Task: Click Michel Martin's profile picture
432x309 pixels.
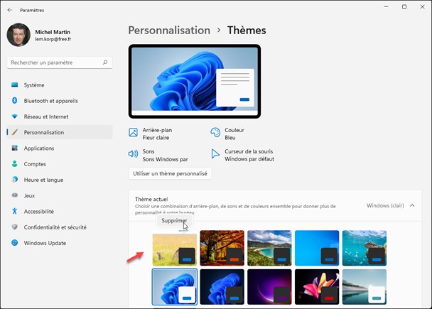Action: click(18, 35)
